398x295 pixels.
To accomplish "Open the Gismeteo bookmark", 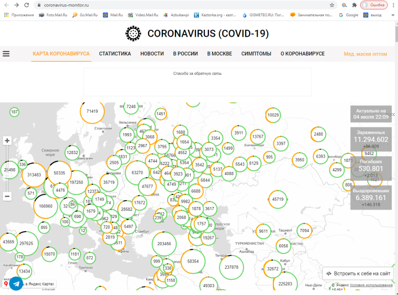I will pos(268,15).
